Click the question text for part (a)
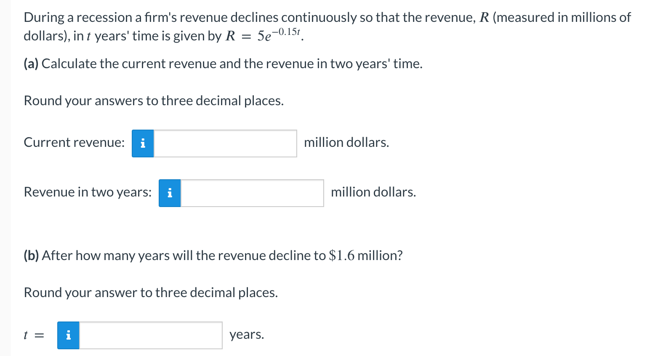 click(x=223, y=64)
